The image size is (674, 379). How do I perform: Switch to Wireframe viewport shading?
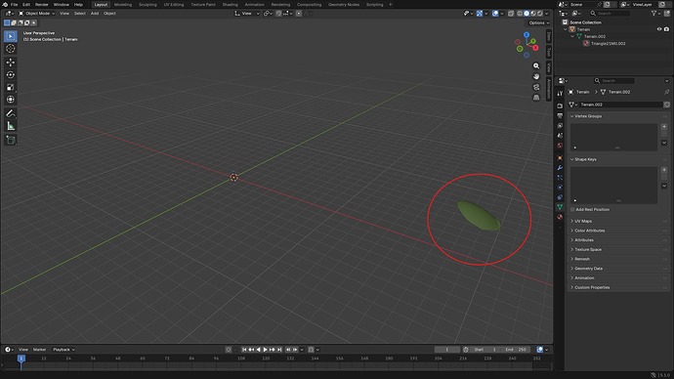pos(520,14)
